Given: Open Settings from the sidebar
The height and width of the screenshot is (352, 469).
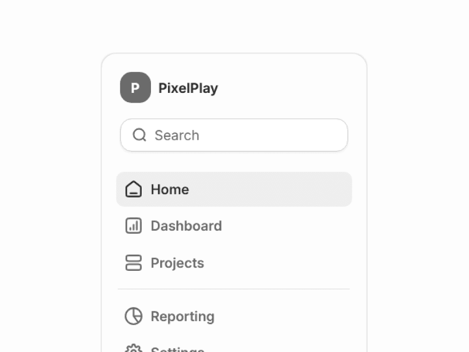Looking at the screenshot, I should [x=177, y=350].
